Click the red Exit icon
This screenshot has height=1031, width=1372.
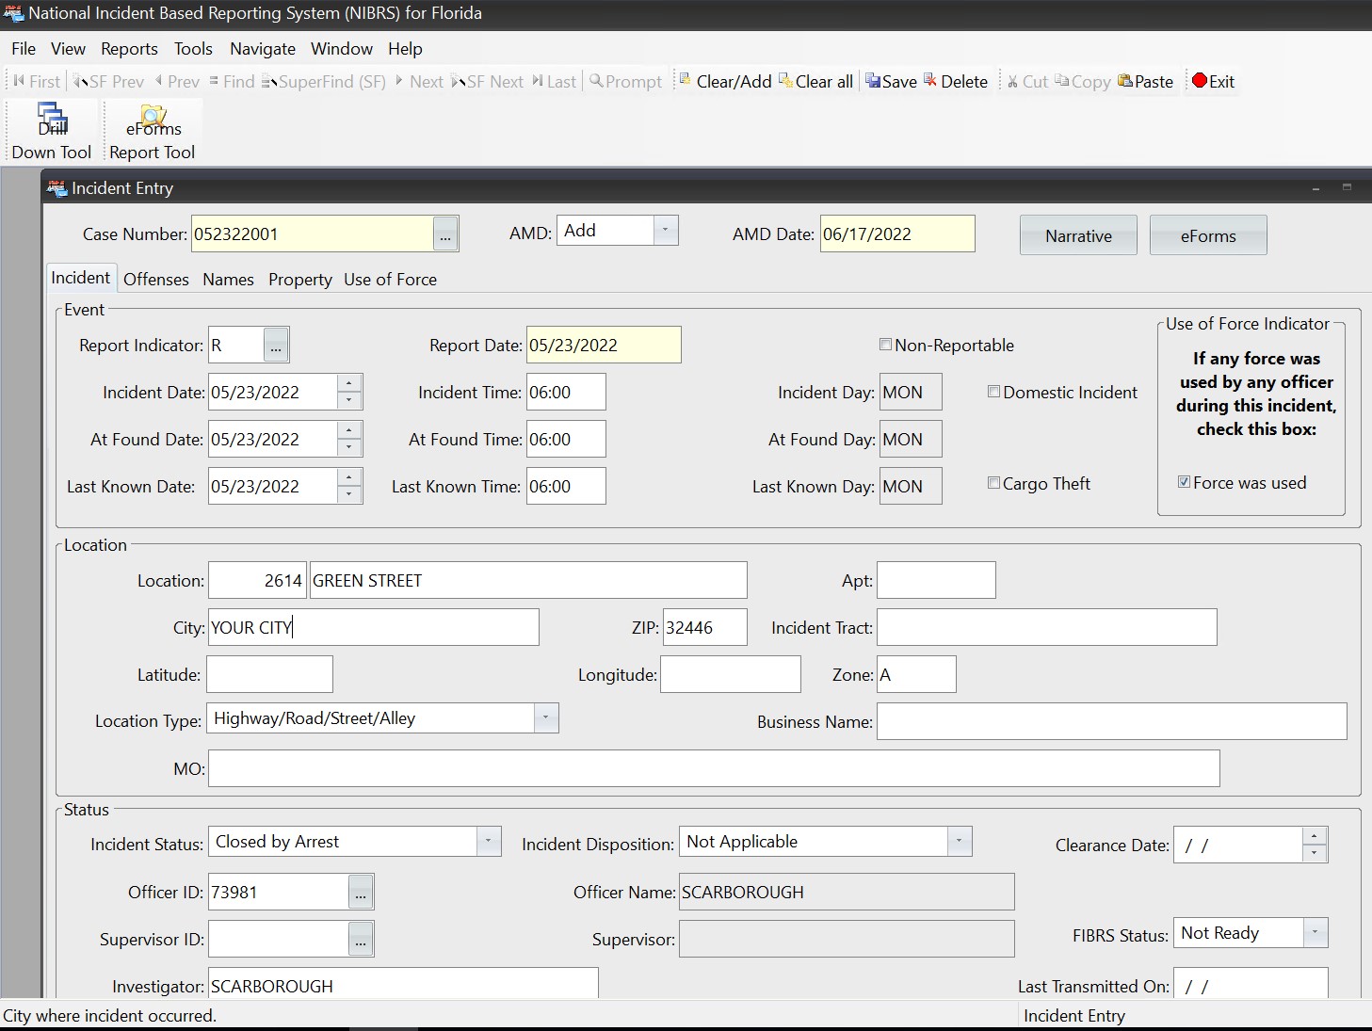coord(1213,82)
